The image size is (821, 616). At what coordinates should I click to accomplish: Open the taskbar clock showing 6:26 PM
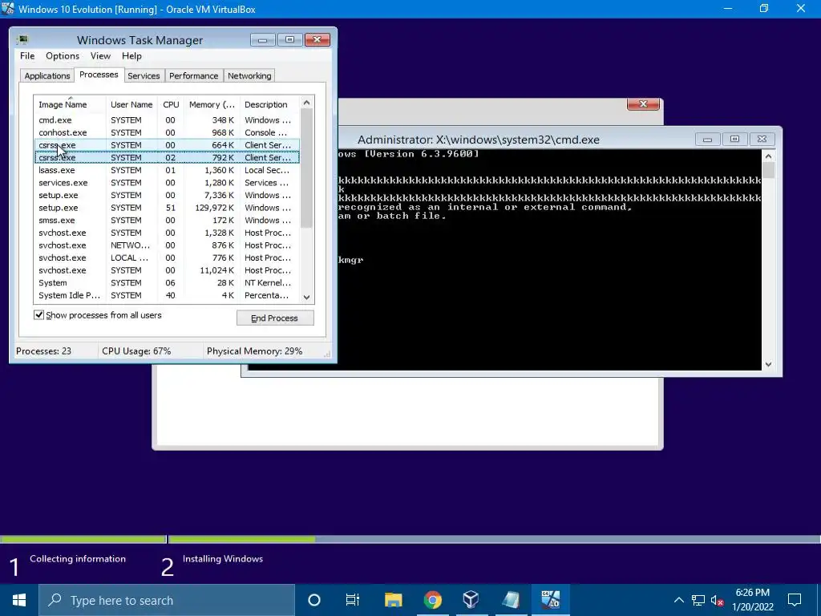752,600
